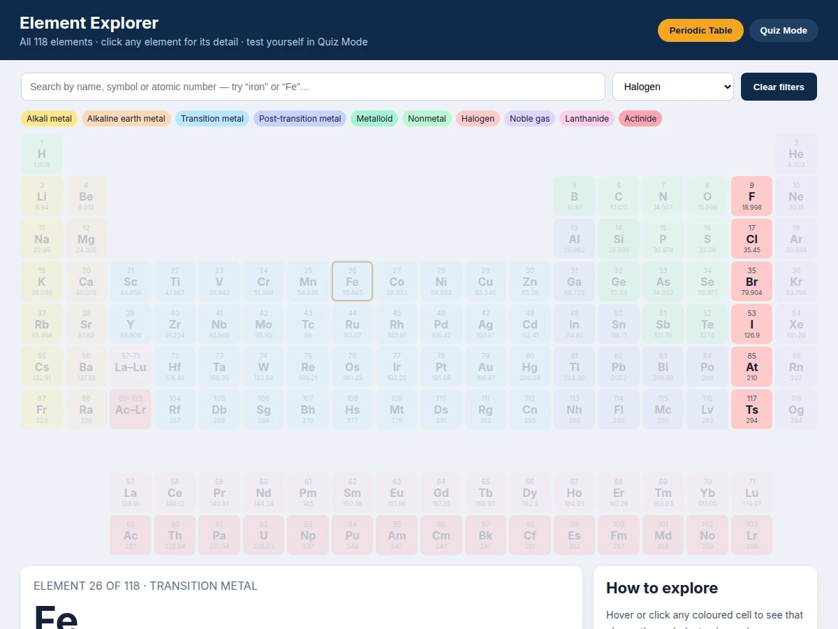The width and height of the screenshot is (838, 629).
Task: Toggle the Halogen legend chip
Action: pos(478,119)
